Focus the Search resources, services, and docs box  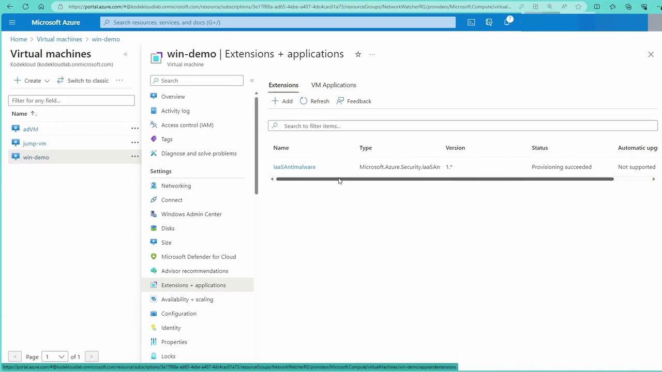278,22
